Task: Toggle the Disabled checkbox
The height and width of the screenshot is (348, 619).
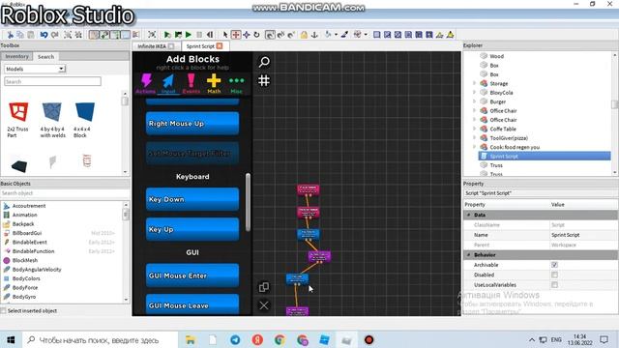Action: [554, 275]
